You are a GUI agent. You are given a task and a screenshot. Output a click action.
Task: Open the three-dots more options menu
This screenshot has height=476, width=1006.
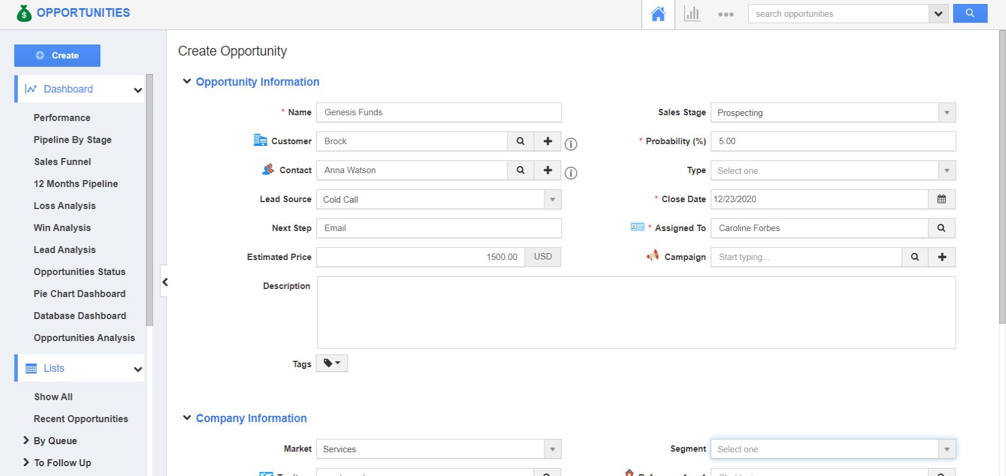pyautogui.click(x=726, y=14)
